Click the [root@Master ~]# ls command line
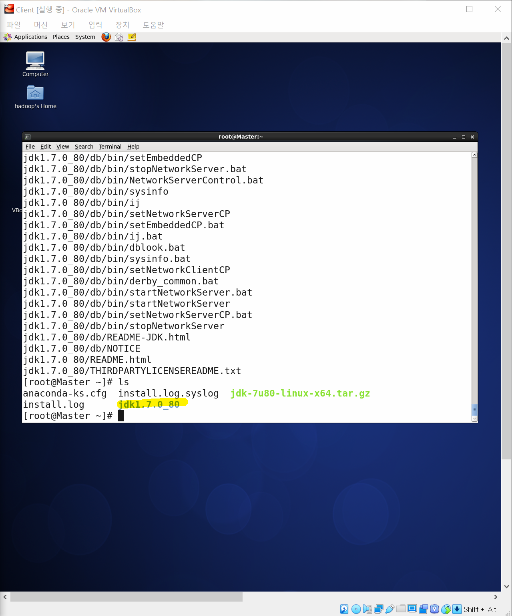This screenshot has width=512, height=616. pos(76,382)
